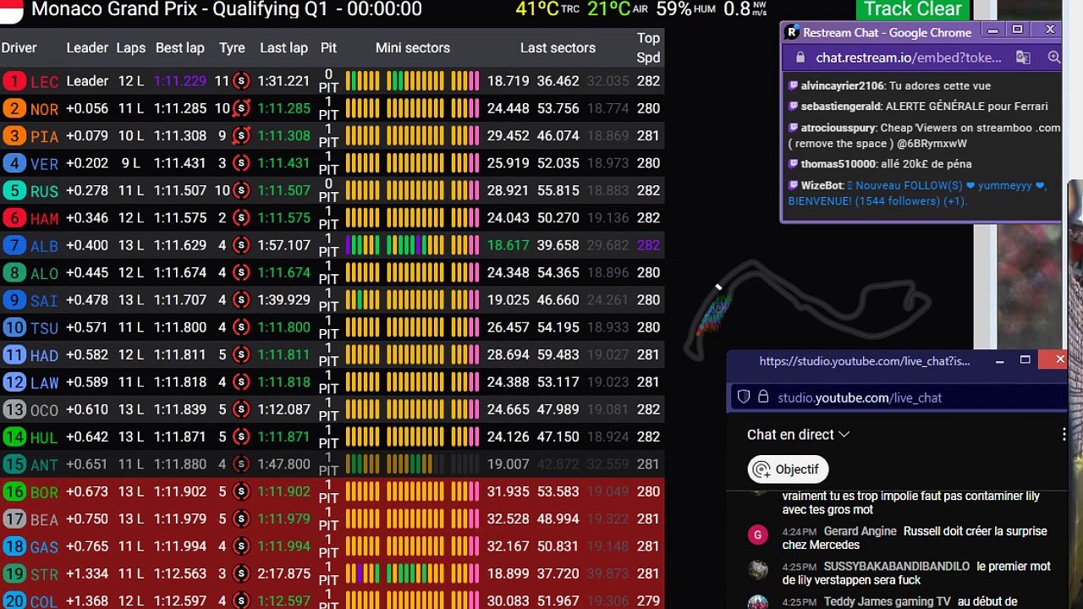Image resolution: width=1083 pixels, height=609 pixels.
Task: Click the Driver column header
Action: [x=19, y=48]
